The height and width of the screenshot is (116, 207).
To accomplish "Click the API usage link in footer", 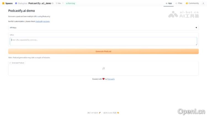I will (x=92, y=113).
